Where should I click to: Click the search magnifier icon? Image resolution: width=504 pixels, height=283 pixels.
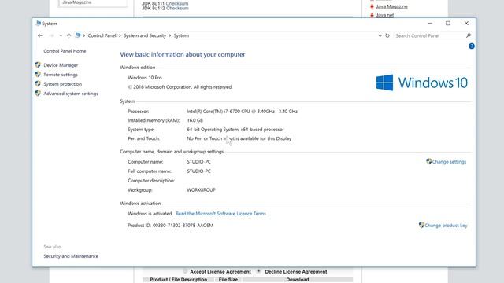469,35
